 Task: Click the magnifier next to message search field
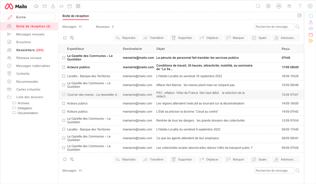pos(298,27)
